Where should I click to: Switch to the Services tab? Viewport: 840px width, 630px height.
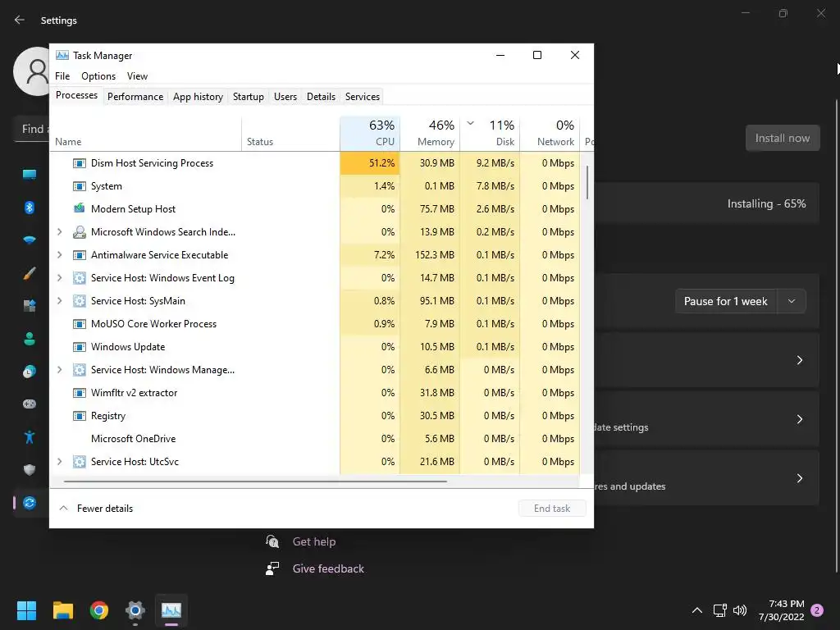pos(362,97)
